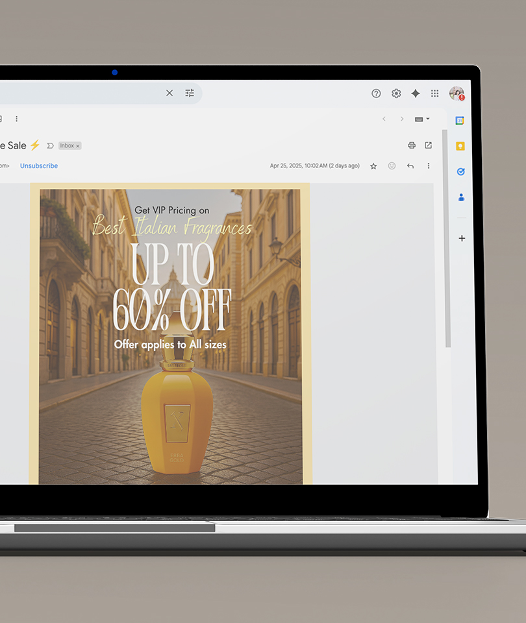This screenshot has width=526, height=623.
Task: Open Google Tasks side panel
Action: [461, 171]
